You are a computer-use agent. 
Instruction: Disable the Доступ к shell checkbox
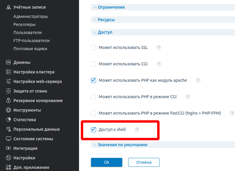94,130
